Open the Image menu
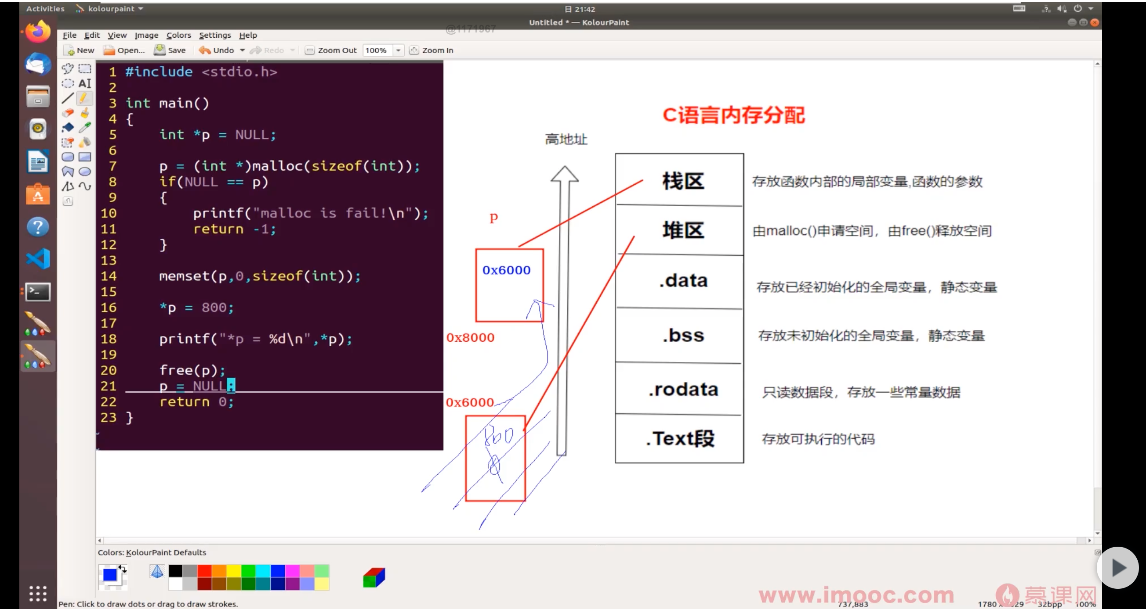Viewport: 1146px width, 609px height. 147,35
